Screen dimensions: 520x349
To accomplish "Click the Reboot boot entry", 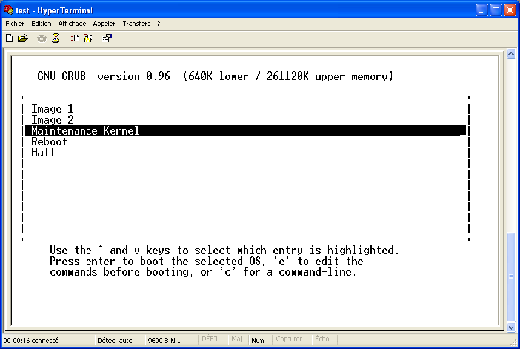I will click(50, 142).
